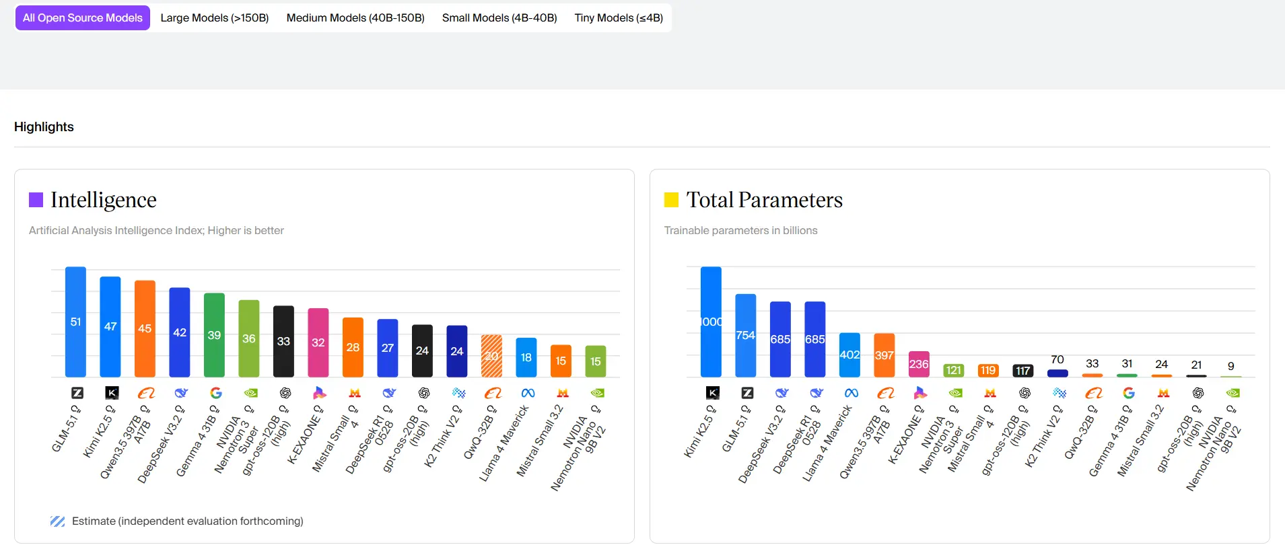Open the Medium Models (40B-150B) tab
This screenshot has width=1285, height=549.
[x=355, y=18]
